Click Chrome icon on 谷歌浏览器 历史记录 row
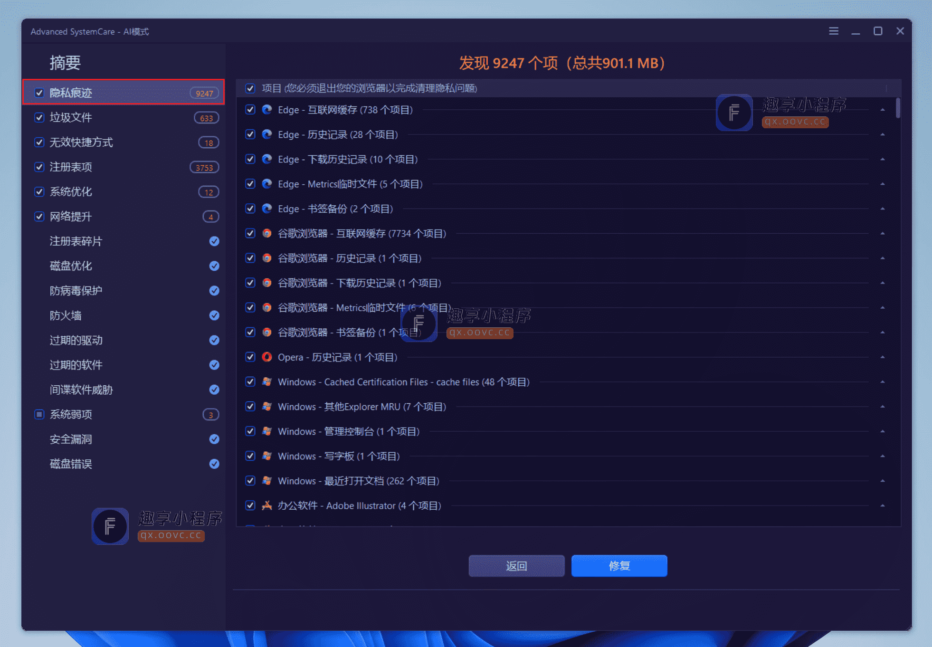Image resolution: width=932 pixels, height=647 pixels. pos(267,258)
